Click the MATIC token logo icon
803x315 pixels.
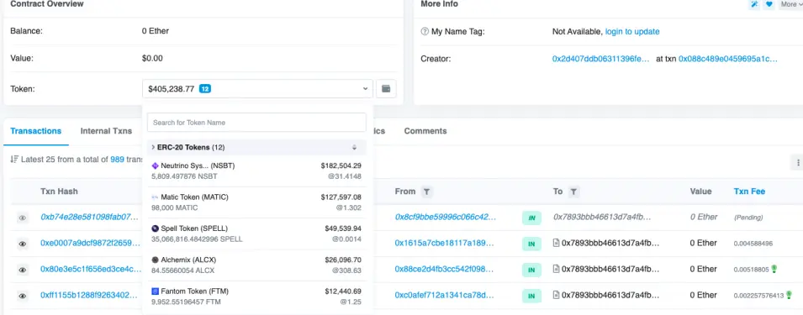click(156, 197)
